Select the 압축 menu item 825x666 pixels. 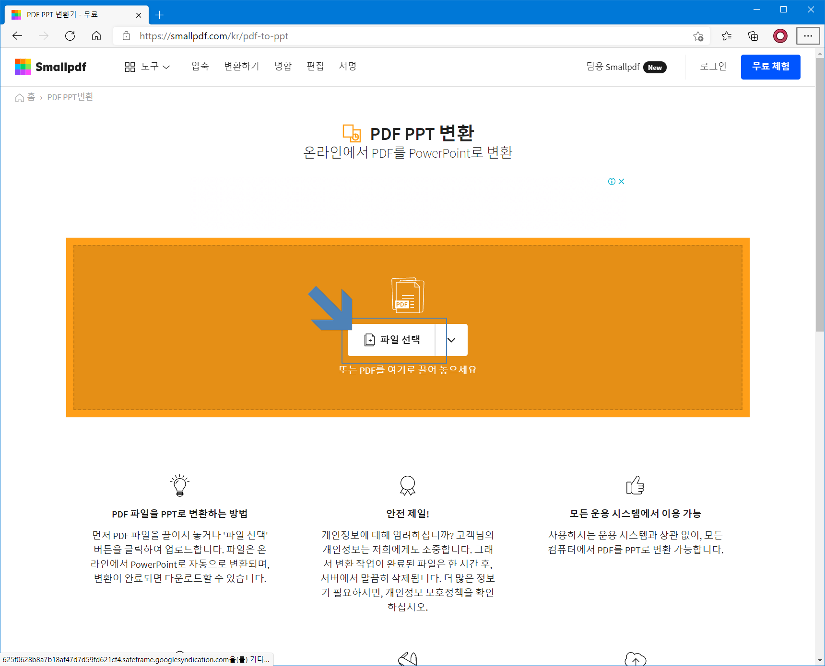click(200, 66)
